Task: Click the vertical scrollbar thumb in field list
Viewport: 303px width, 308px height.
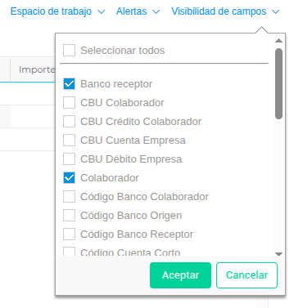Action: 278,83
